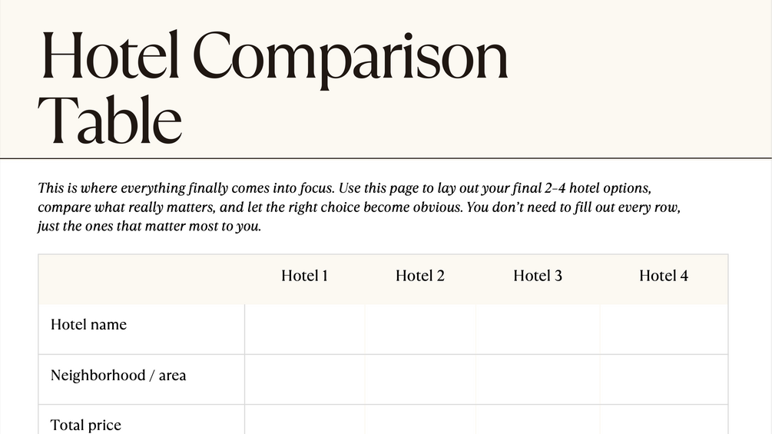Click the empty top-left table header cell
Image resolution: width=772 pixels, height=434 pixels.
[x=142, y=280]
